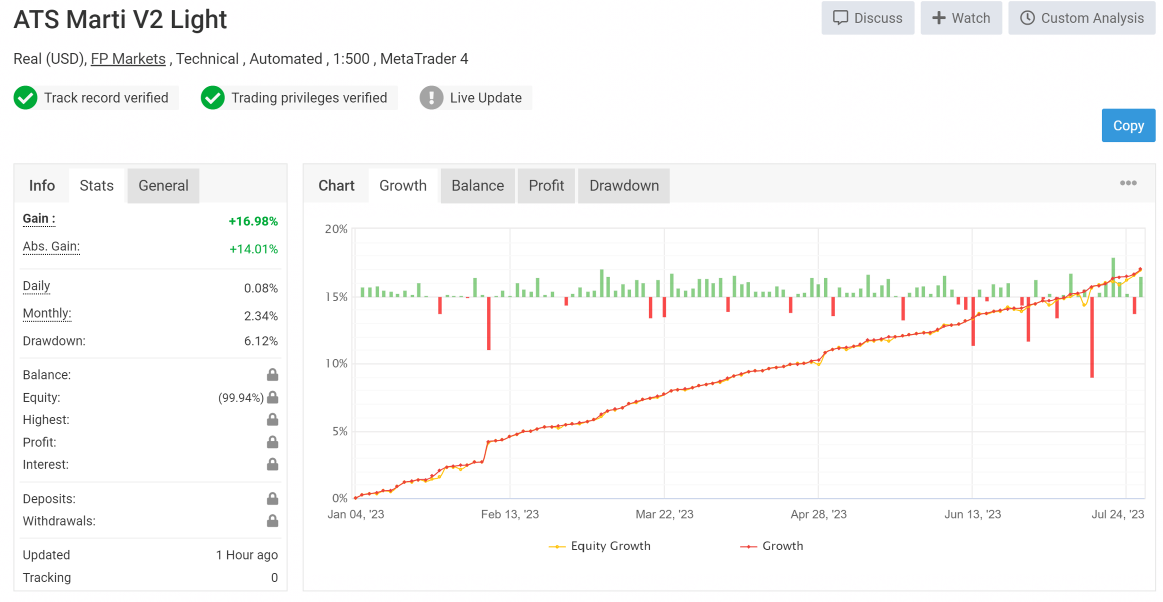Open the Custom Analysis panel
The image size is (1163, 602).
[1082, 18]
